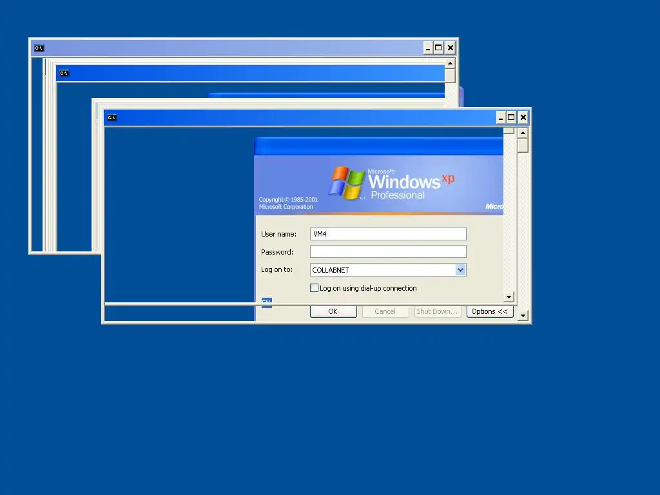Close the back outer console window
This screenshot has width=660, height=495.
coord(451,48)
